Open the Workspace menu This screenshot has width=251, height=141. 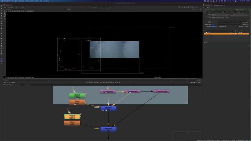[x=21, y=1]
